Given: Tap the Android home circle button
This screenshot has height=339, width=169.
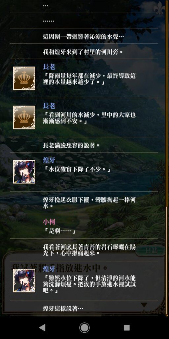Looking at the screenshot, I should coord(84,327).
